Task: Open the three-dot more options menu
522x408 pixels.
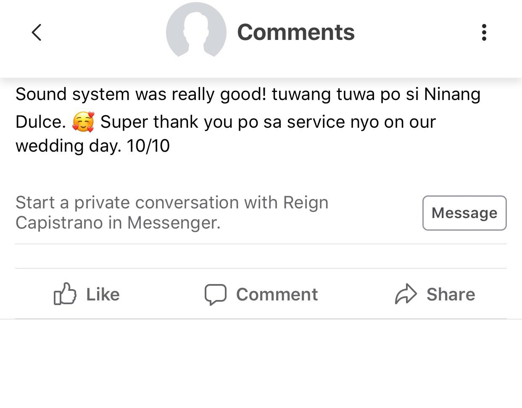Action: pos(484,32)
